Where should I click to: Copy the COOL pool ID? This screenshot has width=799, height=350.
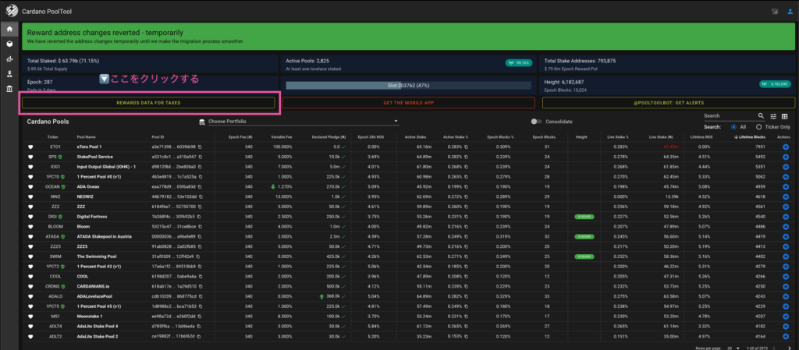point(201,277)
